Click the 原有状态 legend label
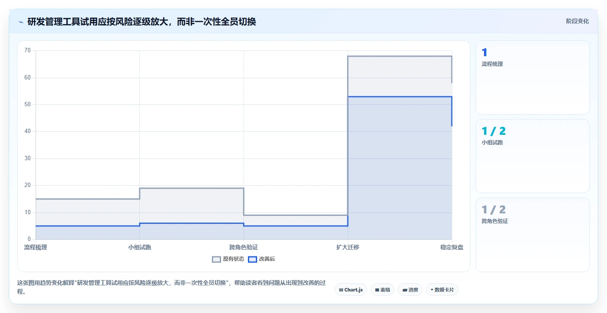Viewport: 607px width, 313px height. click(233, 259)
